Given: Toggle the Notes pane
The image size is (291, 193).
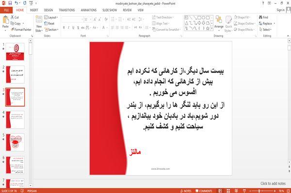Looking at the screenshot, I should point(186,191).
